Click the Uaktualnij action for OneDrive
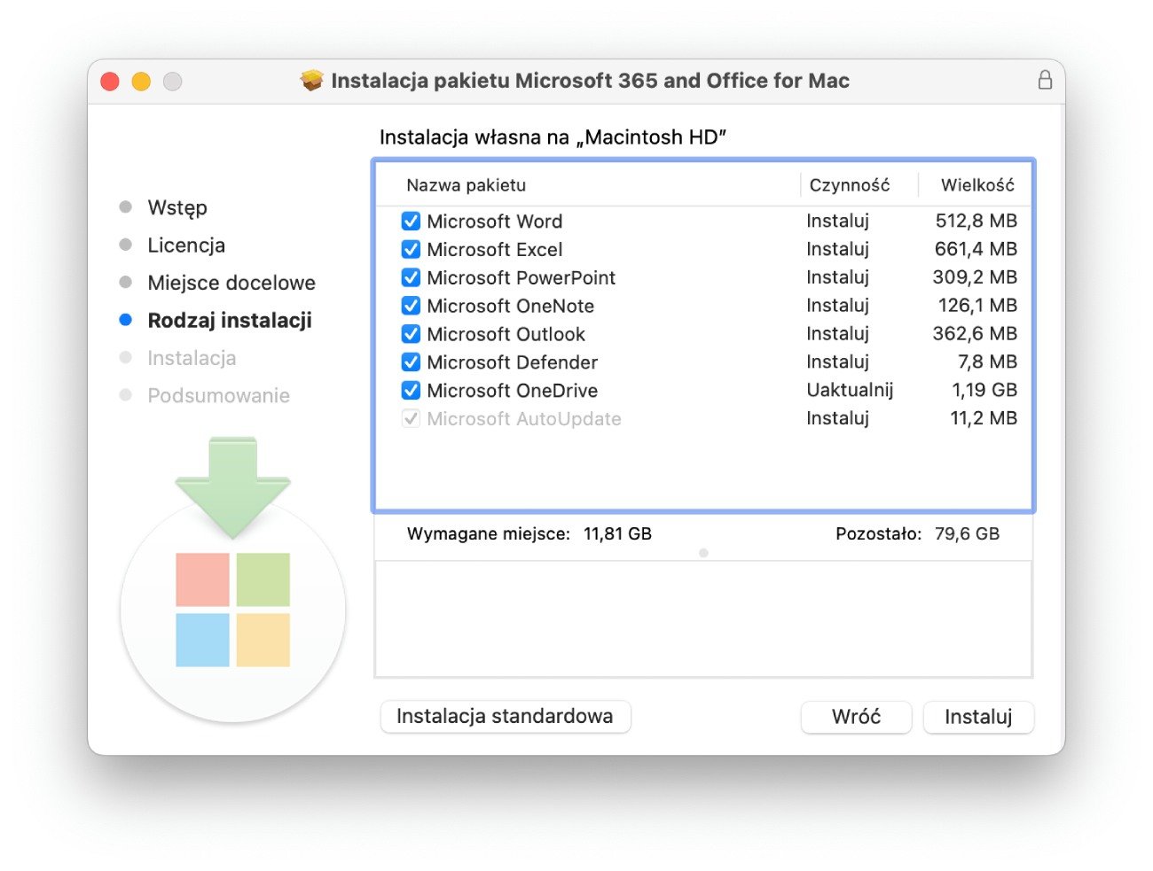Screen dimensions: 1153x871 [849, 390]
